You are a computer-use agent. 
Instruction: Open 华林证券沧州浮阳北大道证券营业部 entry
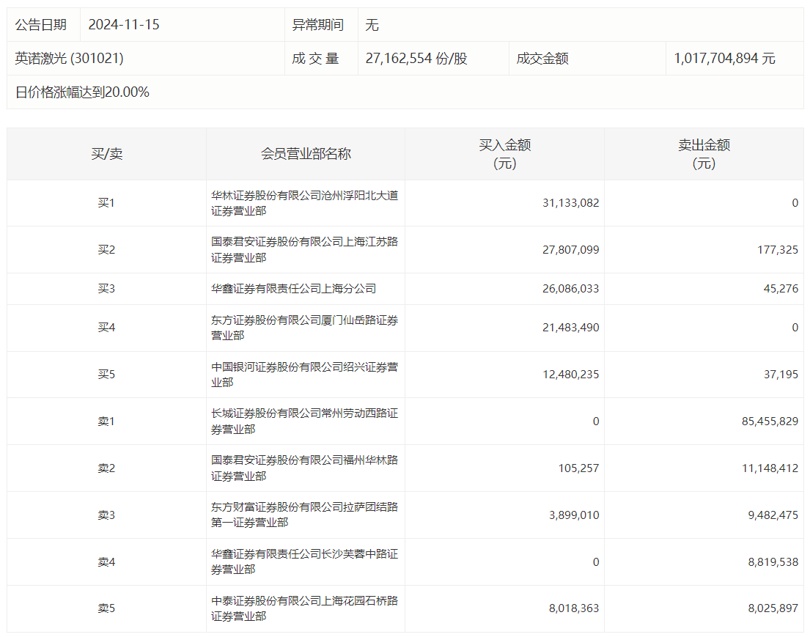[305, 203]
